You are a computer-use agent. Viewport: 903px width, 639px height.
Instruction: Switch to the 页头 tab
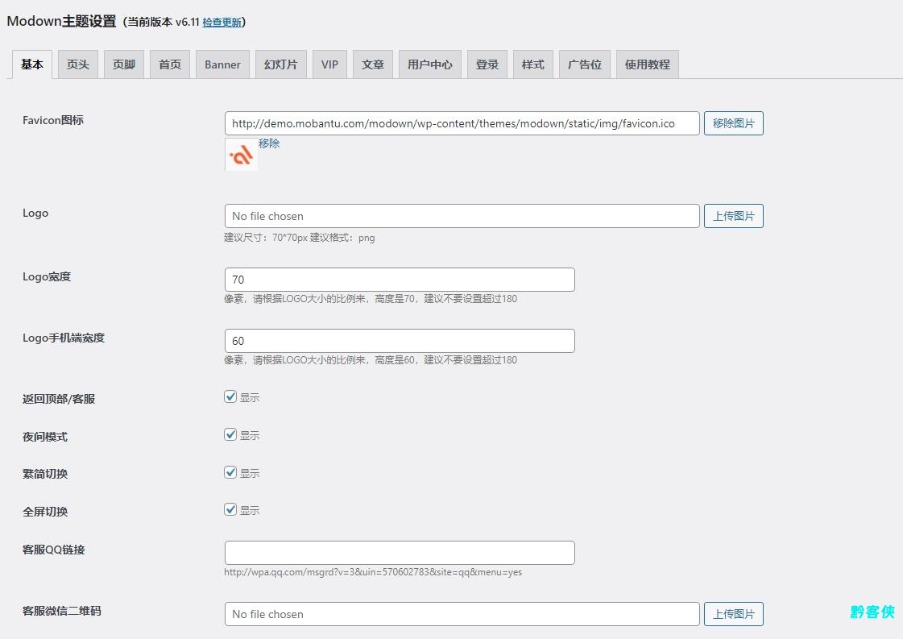(78, 64)
